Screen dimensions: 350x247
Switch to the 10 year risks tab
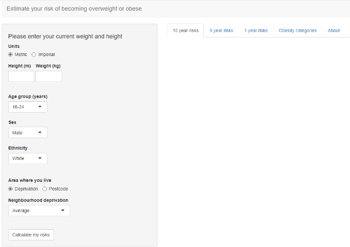pyautogui.click(x=185, y=30)
